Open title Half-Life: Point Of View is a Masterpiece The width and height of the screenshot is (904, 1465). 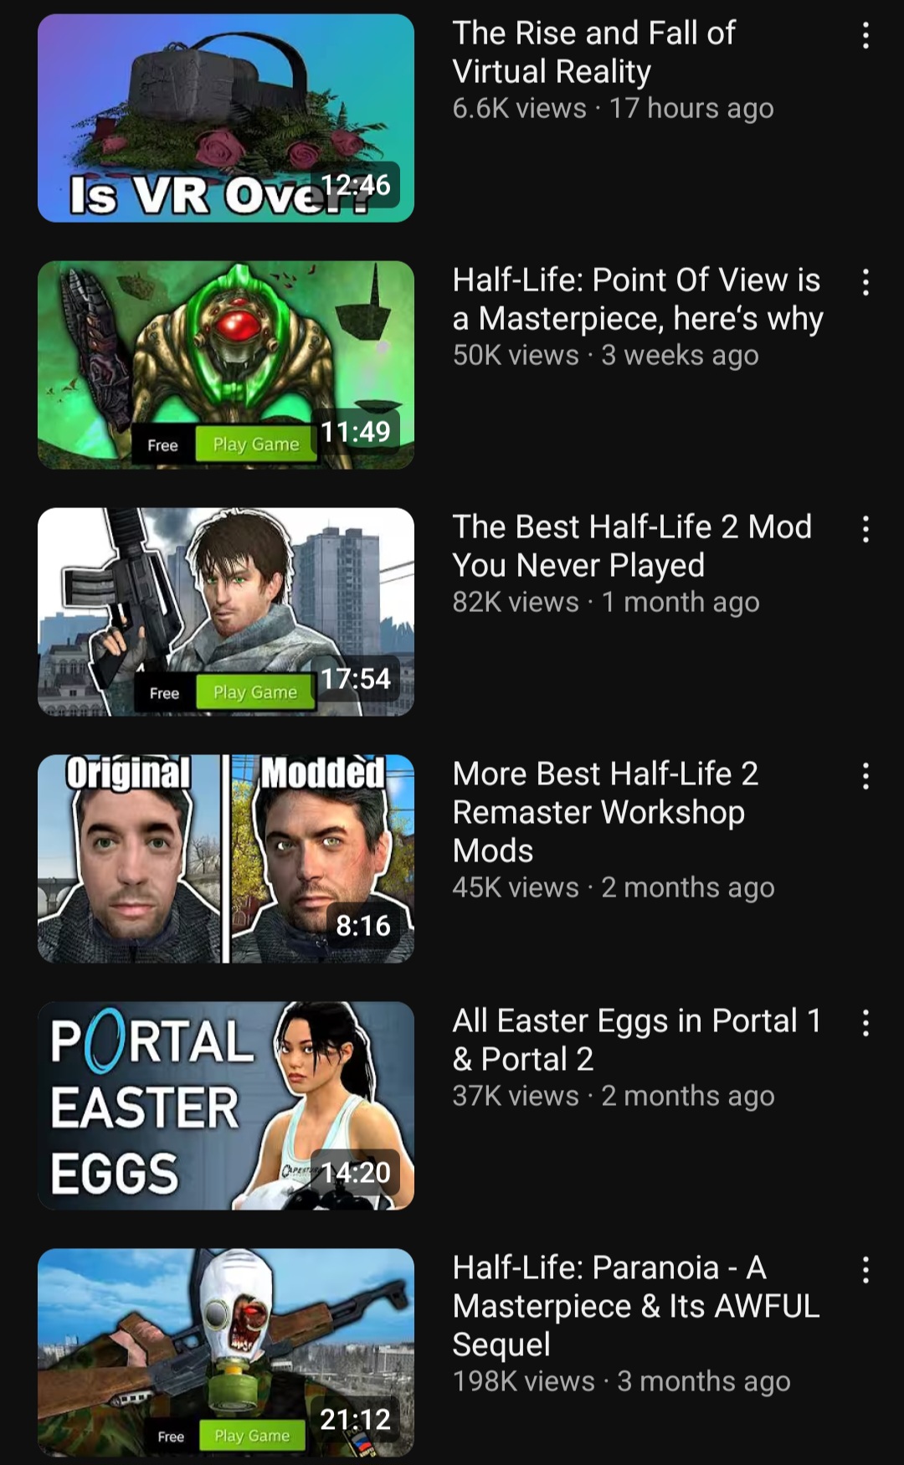click(x=638, y=299)
